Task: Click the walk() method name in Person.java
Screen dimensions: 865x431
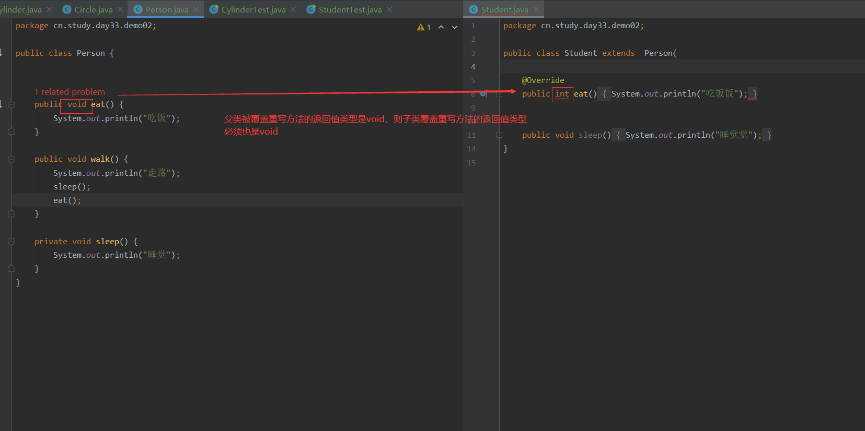Action: coord(100,159)
